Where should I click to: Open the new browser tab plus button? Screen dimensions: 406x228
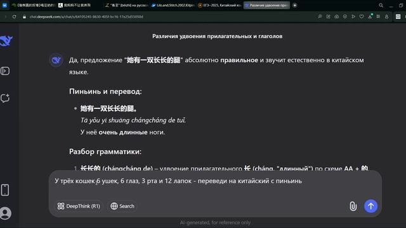(x=294, y=5)
